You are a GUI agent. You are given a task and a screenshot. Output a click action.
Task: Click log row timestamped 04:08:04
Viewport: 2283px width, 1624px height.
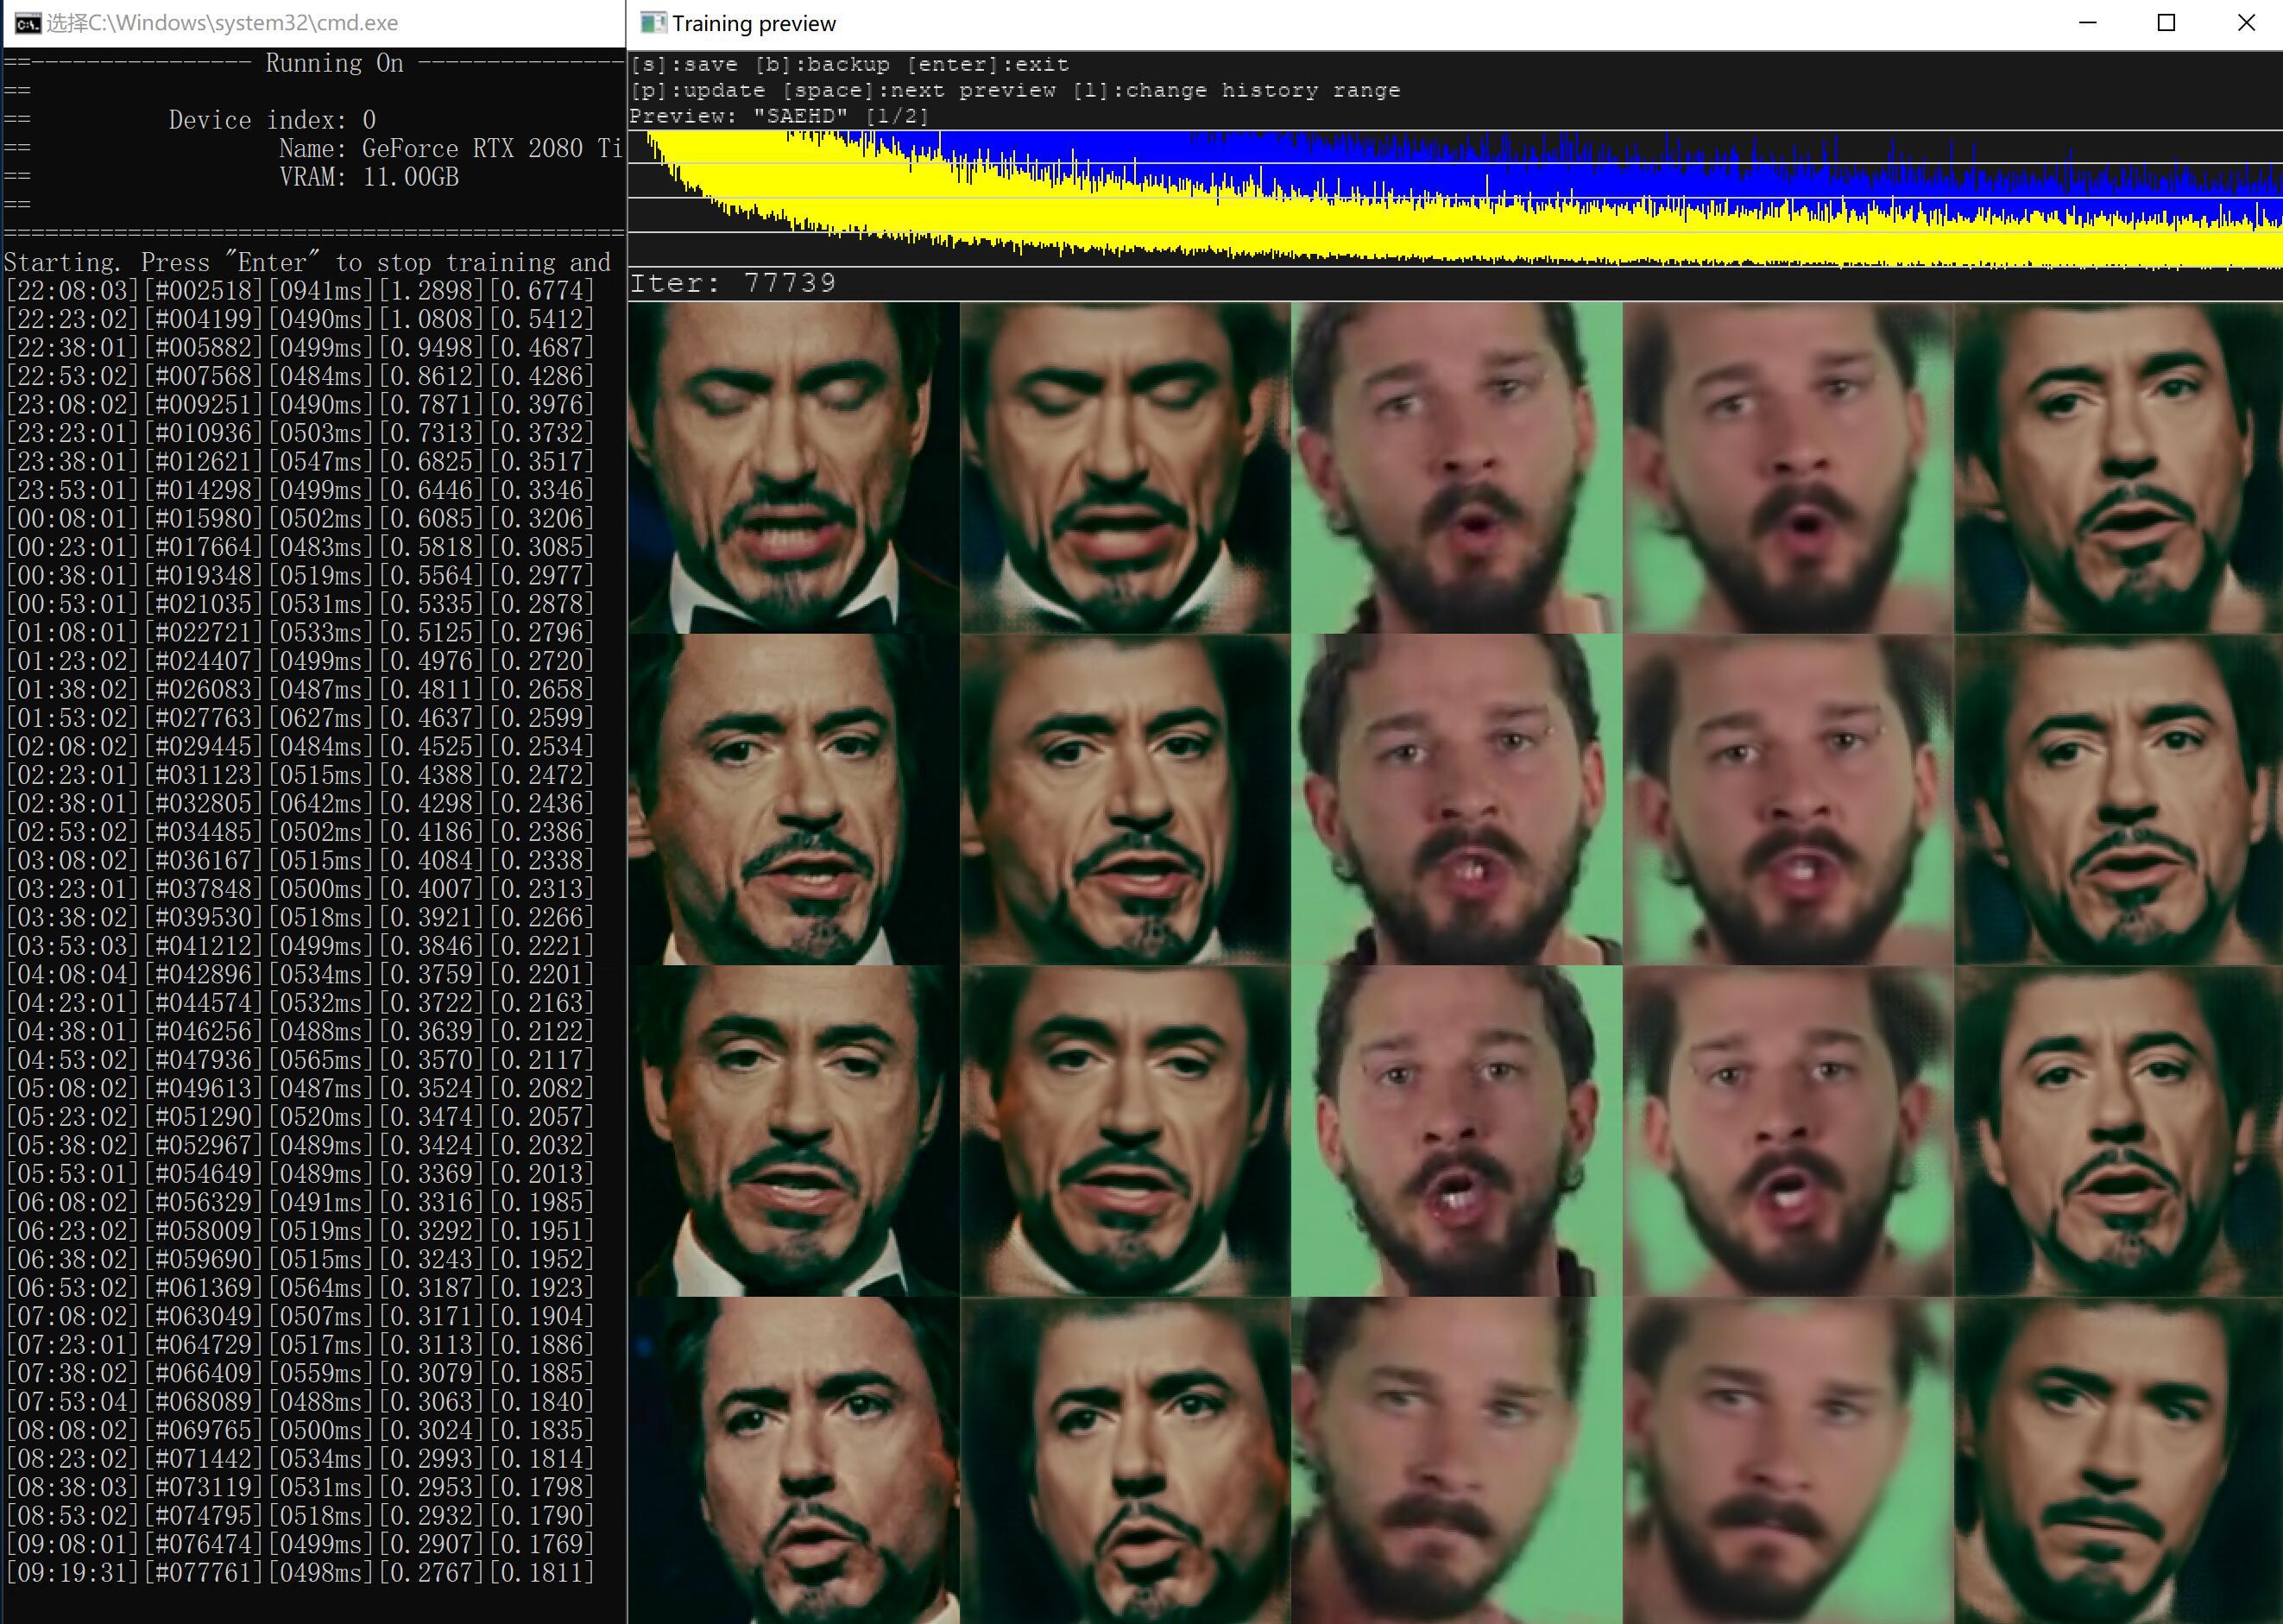pos(300,975)
